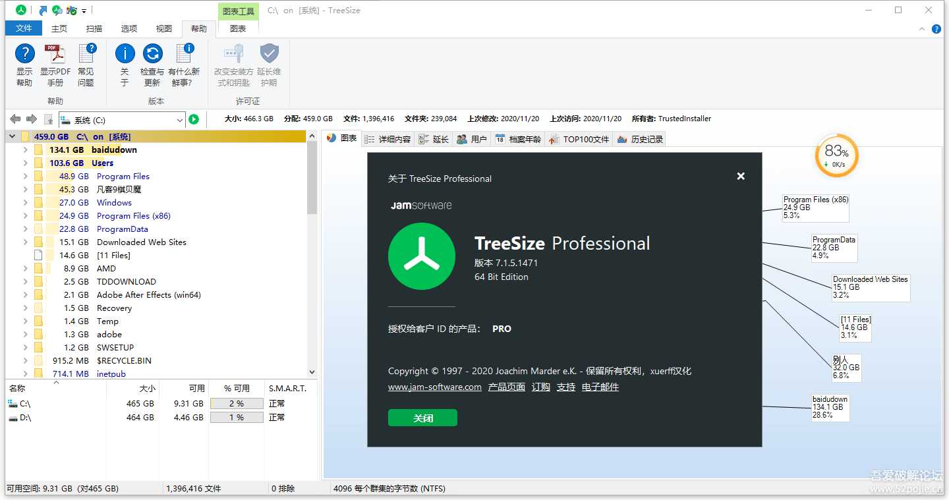Go forward with the right arrow icon
Image resolution: width=949 pixels, height=500 pixels.
[31, 119]
